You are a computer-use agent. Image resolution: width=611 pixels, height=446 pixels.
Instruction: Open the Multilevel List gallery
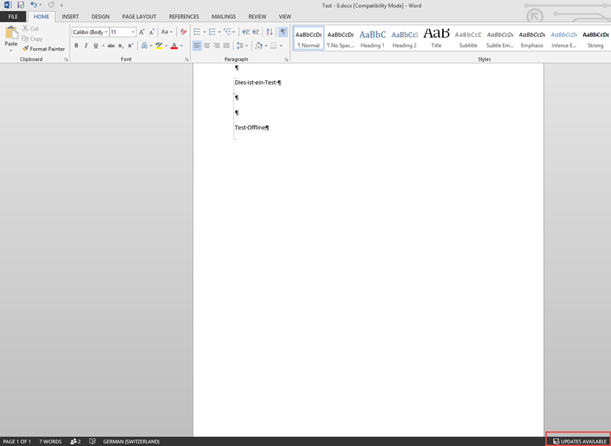[227, 32]
